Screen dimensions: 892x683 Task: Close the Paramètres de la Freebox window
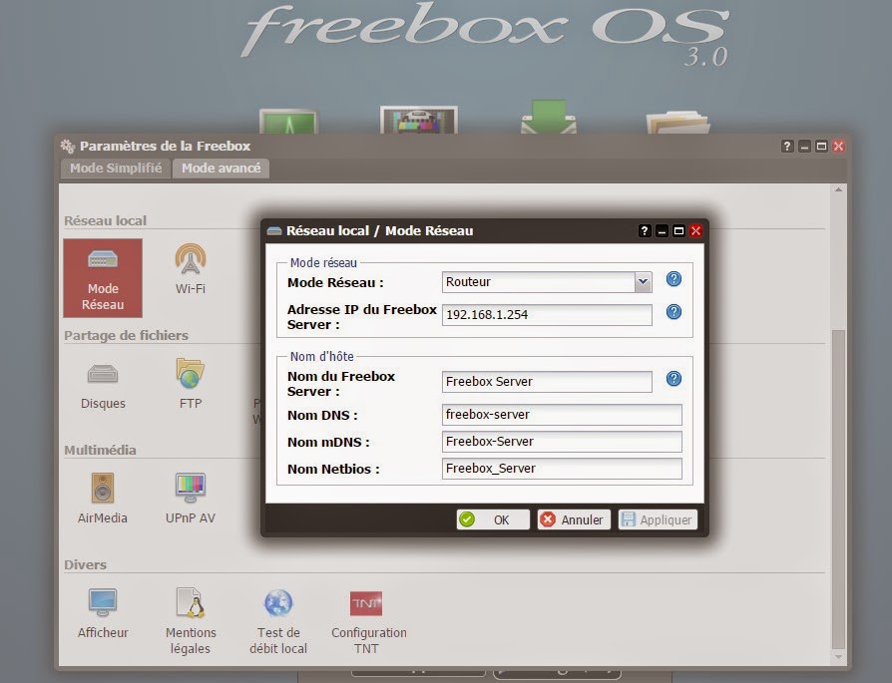click(838, 147)
